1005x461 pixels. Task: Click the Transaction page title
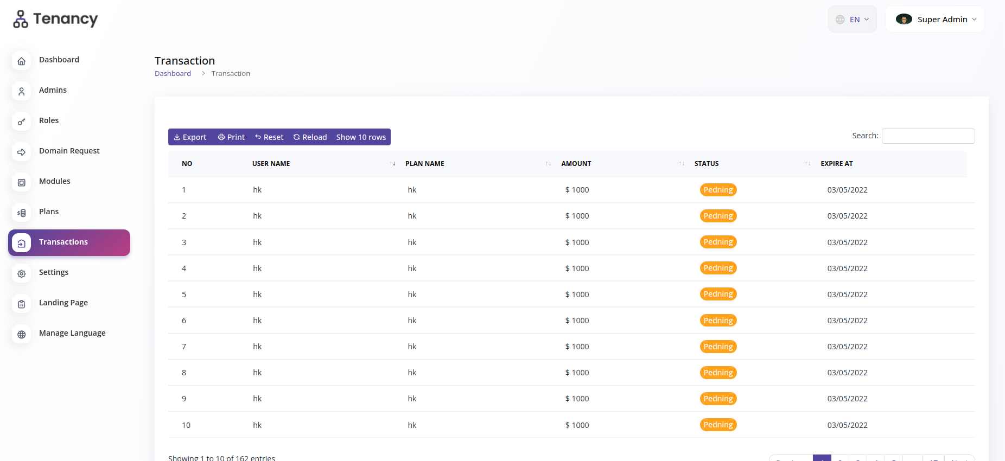[185, 61]
